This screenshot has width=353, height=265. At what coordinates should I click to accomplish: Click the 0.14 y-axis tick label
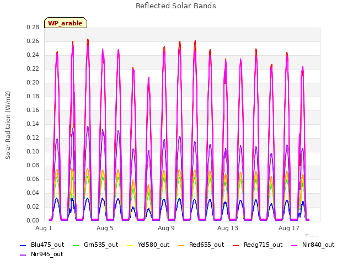click(33, 124)
